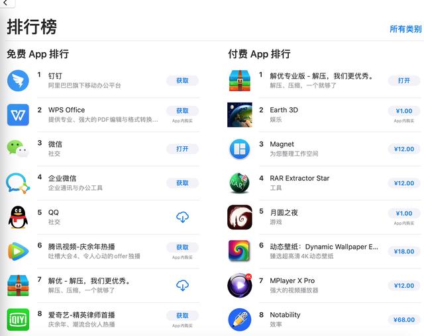The width and height of the screenshot is (424, 336).
Task: Select MPlayer X Pro title text
Action: pos(292,280)
